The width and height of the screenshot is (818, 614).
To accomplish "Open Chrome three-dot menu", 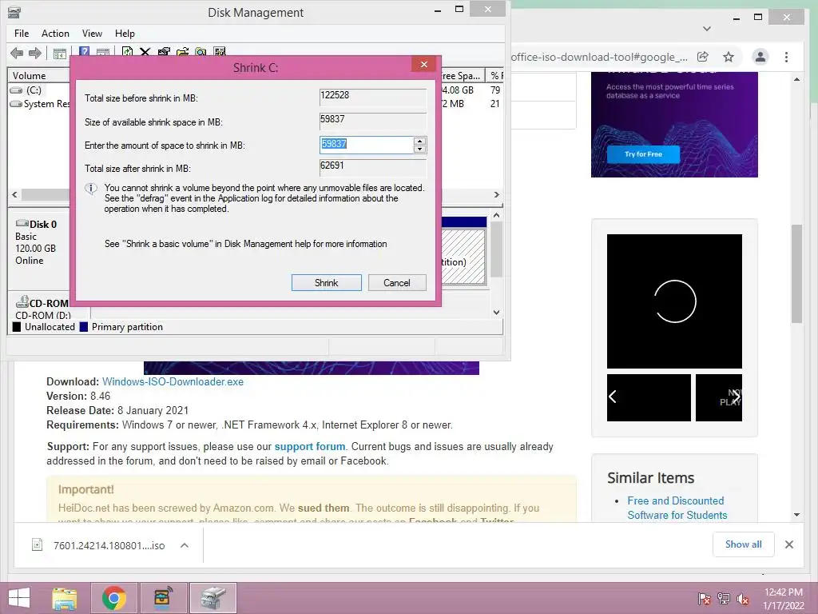I will pos(786,57).
